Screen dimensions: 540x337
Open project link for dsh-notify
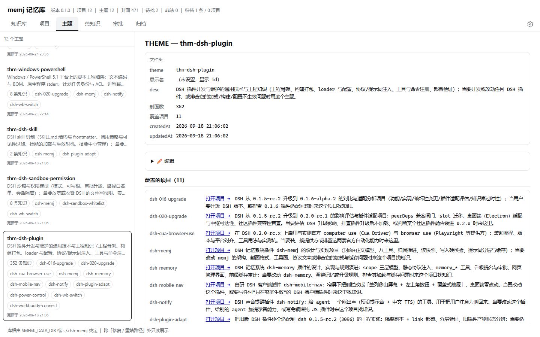pos(218,302)
